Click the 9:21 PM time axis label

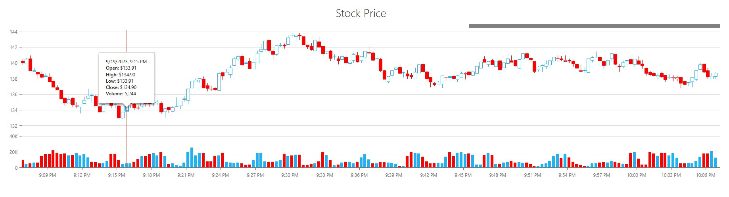[x=186, y=175]
